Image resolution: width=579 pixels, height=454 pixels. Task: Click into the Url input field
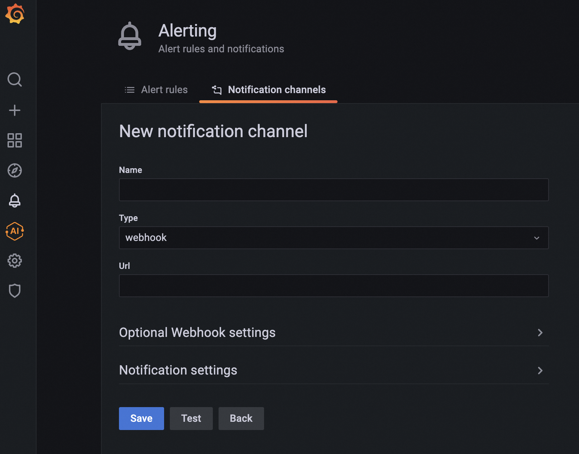point(333,286)
